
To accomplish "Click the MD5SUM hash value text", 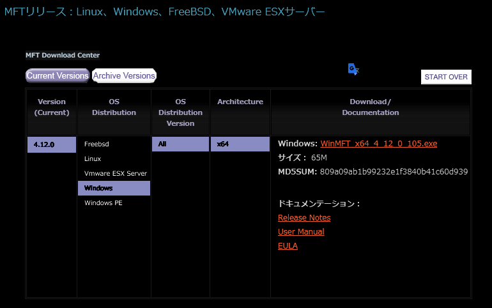I will pyautogui.click(x=394, y=172).
